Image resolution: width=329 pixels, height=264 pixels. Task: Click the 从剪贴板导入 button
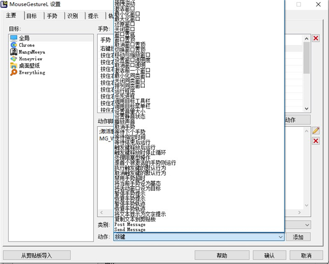pos(36,255)
